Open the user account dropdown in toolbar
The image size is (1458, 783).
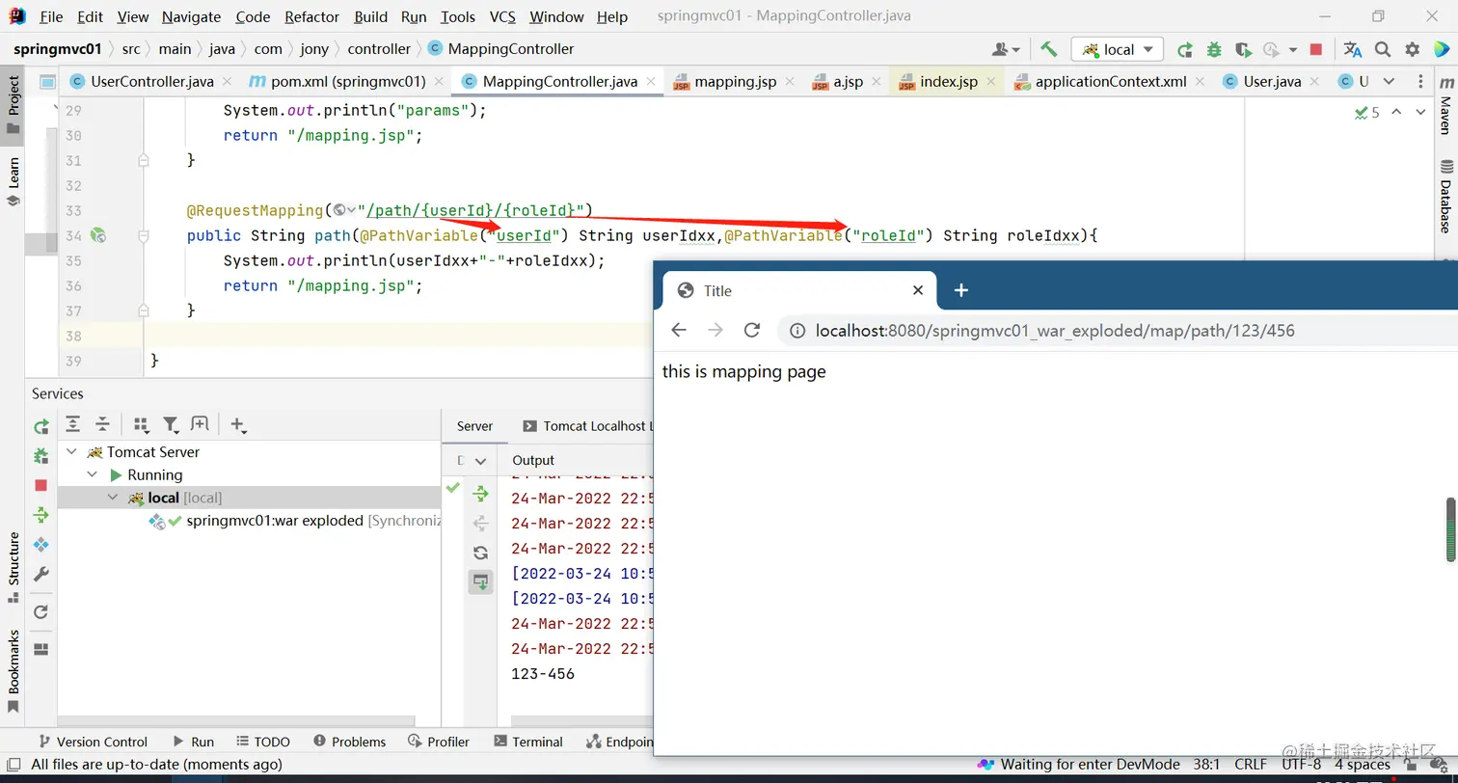point(1006,49)
